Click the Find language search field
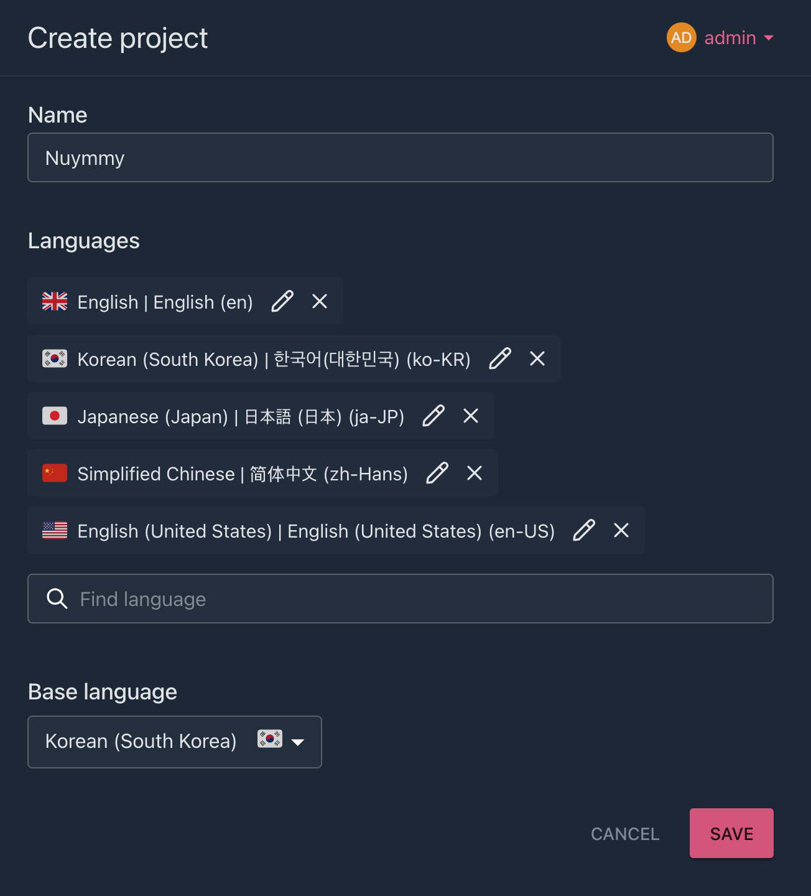 [401, 599]
